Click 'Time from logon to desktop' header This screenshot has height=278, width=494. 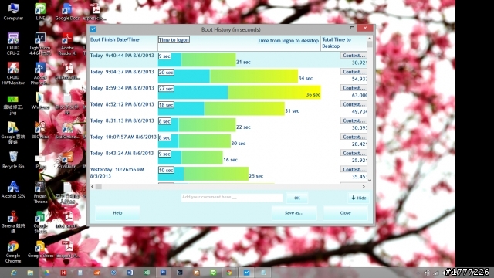tap(288, 41)
